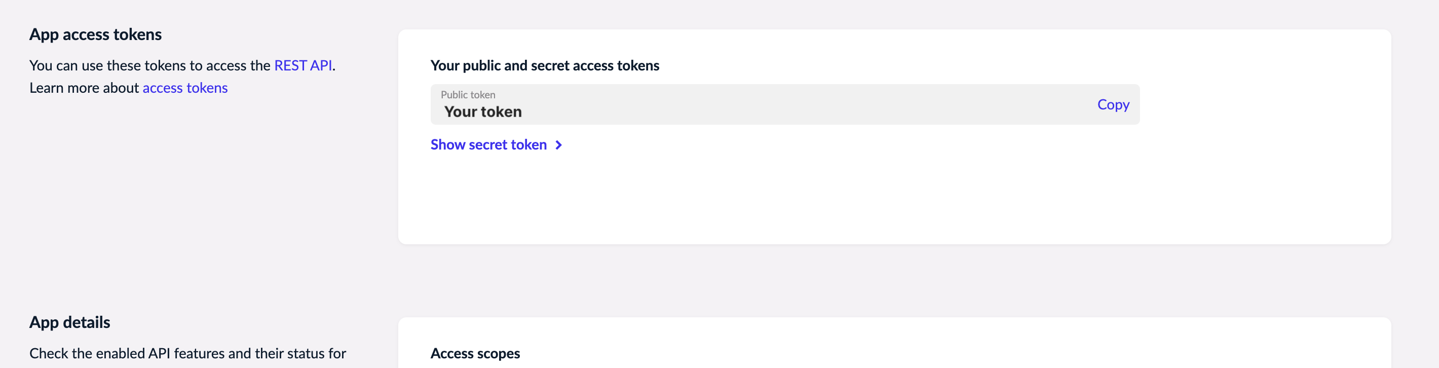Select the "Your token" value text
1439x368 pixels.
[483, 112]
